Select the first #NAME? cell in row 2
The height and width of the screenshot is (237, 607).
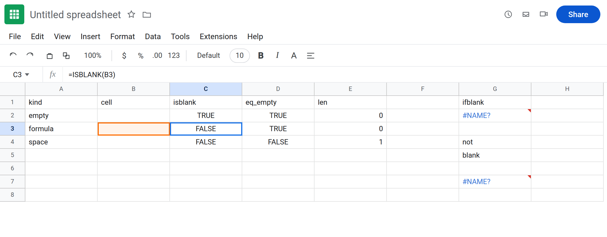click(x=495, y=115)
